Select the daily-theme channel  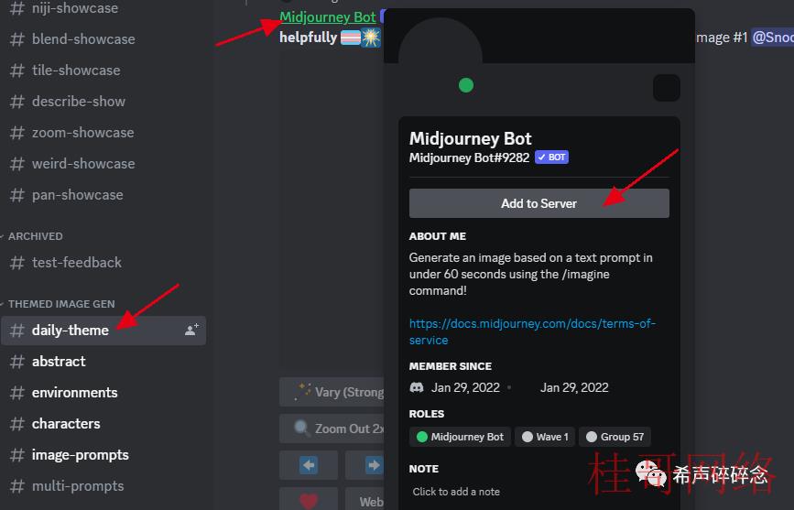tap(103, 331)
